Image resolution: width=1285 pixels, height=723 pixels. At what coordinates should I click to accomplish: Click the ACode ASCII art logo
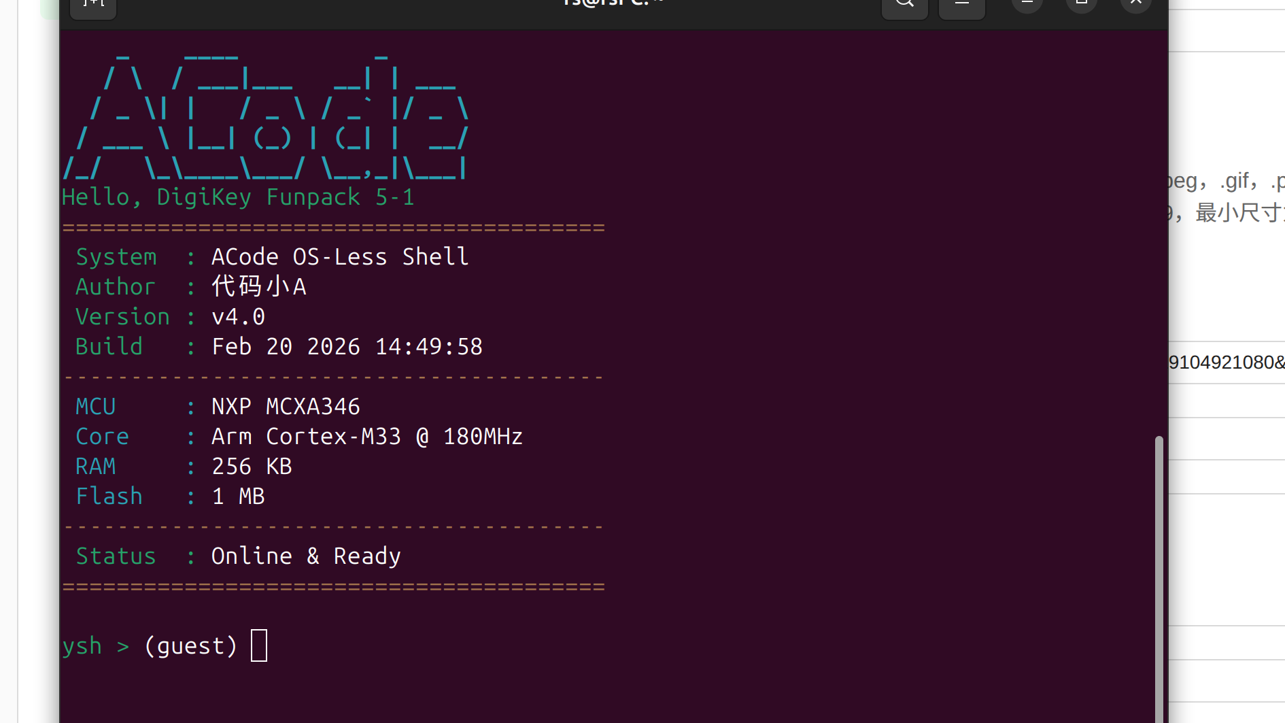pyautogui.click(x=265, y=116)
